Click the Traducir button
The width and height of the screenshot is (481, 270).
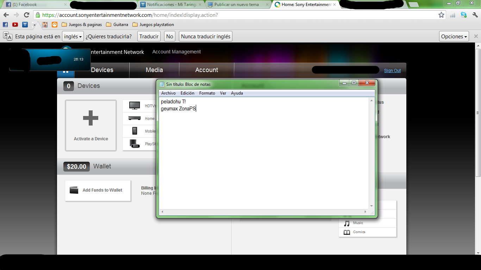pyautogui.click(x=149, y=36)
